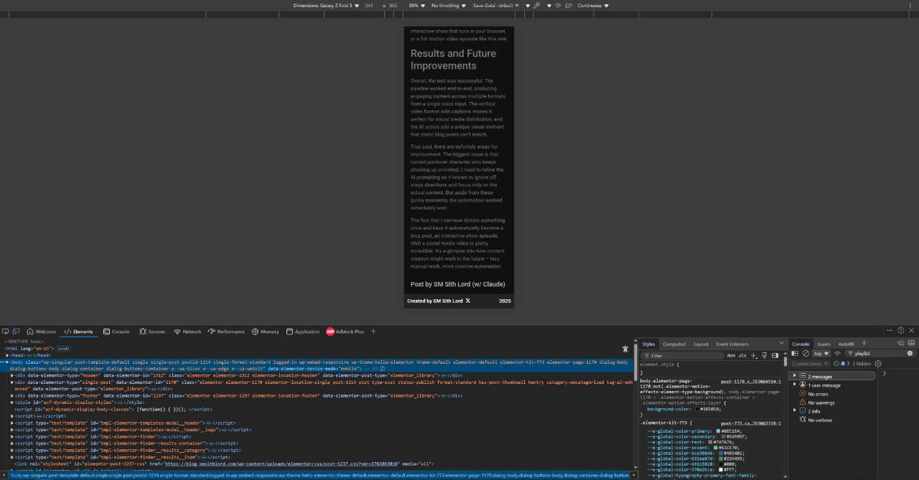The image size is (919, 480).
Task: Open the Memory tab
Action: [x=266, y=331]
